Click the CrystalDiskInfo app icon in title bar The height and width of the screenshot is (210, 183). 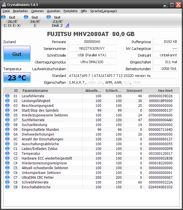[4, 5]
